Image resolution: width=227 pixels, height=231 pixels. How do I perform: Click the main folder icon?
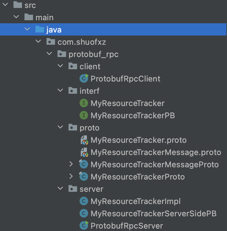[29, 17]
